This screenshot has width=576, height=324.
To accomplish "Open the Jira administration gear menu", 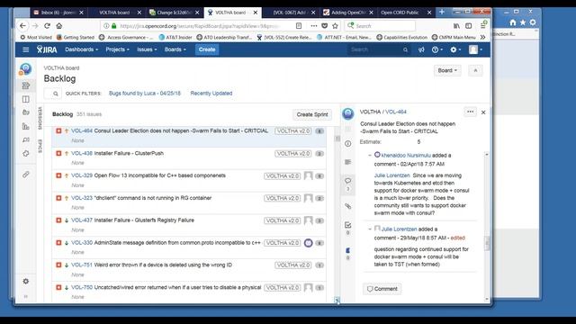I will pyautogui.click(x=455, y=49).
